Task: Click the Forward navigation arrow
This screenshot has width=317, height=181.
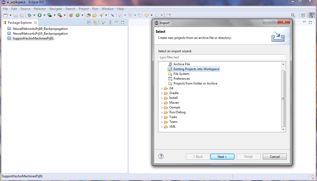Action: [x=157, y=15]
